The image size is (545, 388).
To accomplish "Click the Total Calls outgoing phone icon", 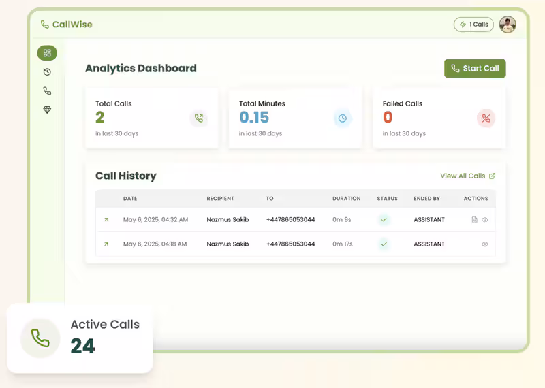I will 199,118.
